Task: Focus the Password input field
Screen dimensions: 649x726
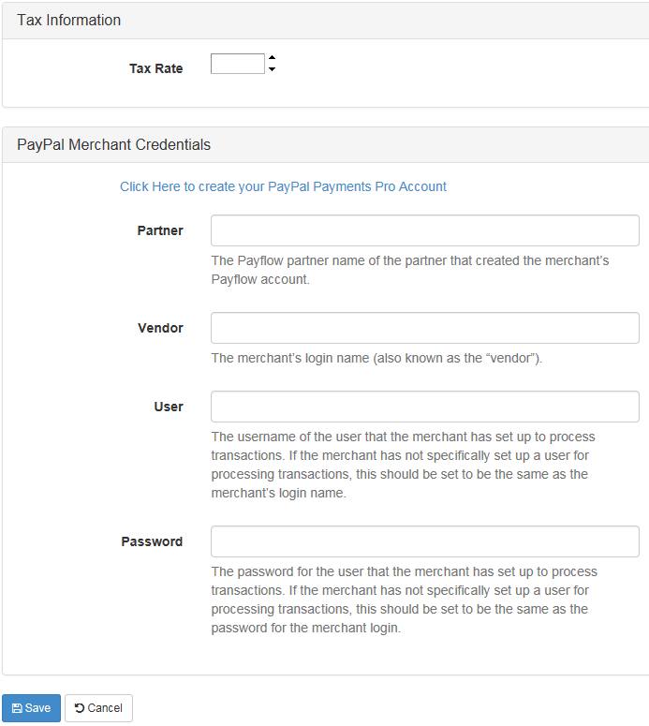Action: pos(424,541)
